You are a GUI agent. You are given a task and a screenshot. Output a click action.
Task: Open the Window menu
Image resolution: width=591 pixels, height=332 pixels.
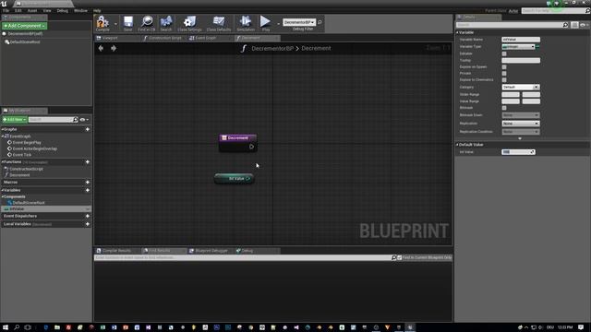[80, 10]
